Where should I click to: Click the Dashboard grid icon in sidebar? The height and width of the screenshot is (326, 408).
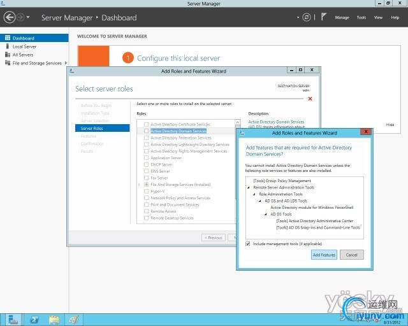coord(8,38)
